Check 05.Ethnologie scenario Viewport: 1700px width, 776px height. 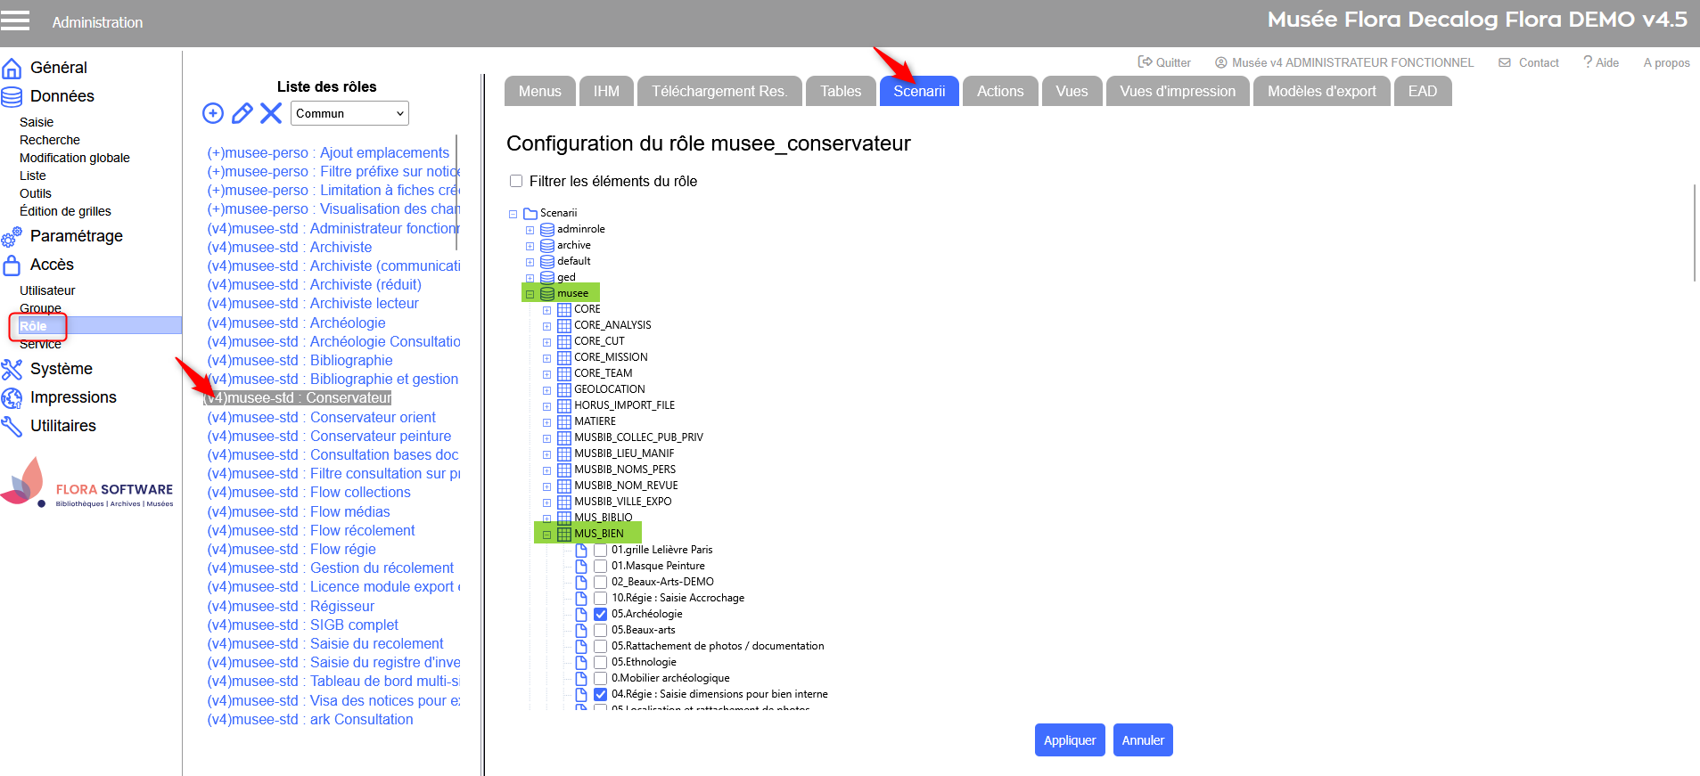tap(601, 663)
